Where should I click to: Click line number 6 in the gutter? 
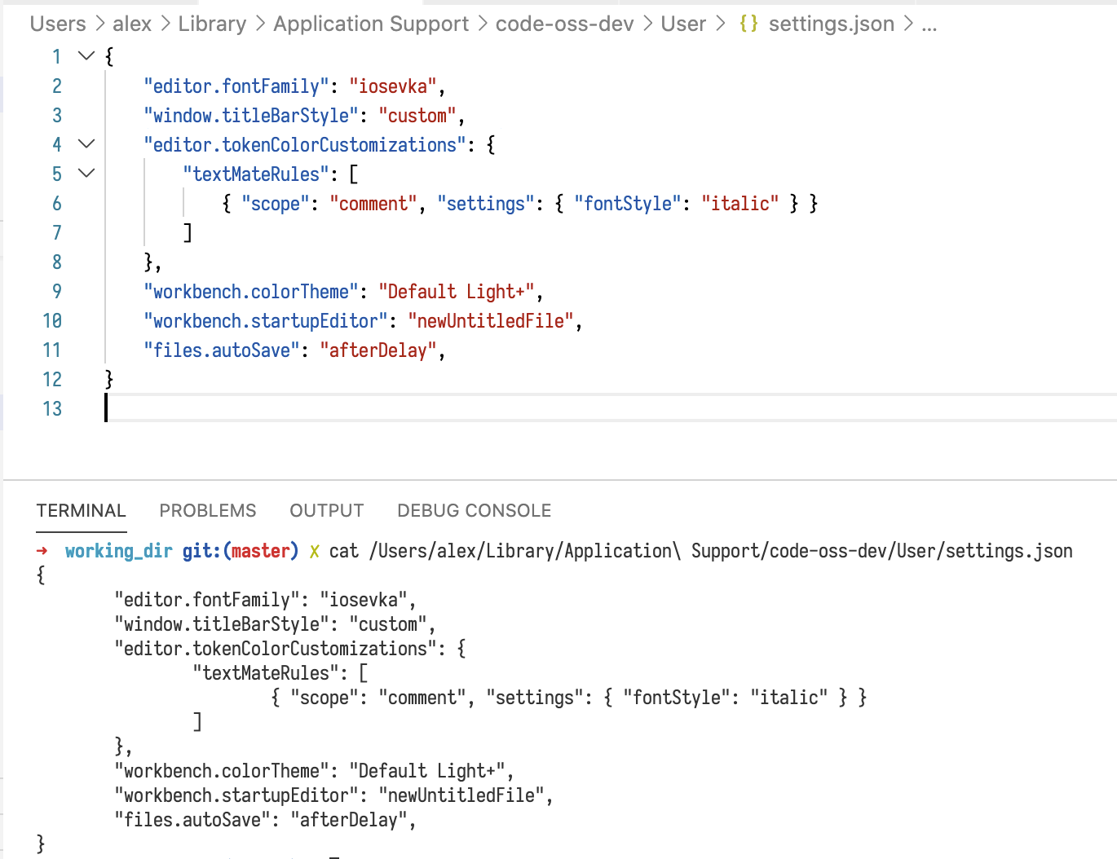[56, 203]
